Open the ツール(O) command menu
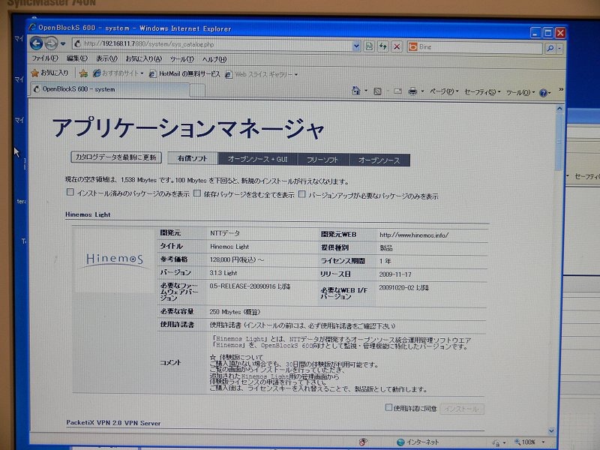600x450 pixels. (x=520, y=92)
